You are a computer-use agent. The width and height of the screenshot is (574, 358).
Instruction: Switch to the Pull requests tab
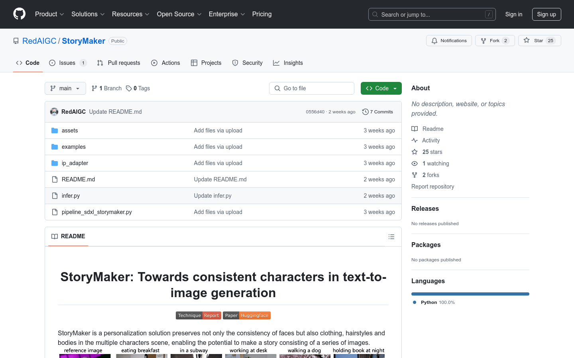(119, 63)
